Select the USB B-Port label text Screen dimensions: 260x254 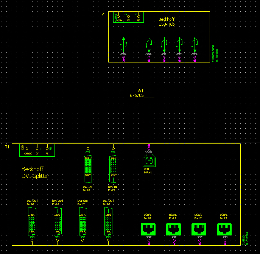click(x=148, y=171)
